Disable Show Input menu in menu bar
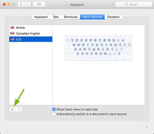Image resolution: width=154 pixels, height=134 pixels. tap(54, 109)
